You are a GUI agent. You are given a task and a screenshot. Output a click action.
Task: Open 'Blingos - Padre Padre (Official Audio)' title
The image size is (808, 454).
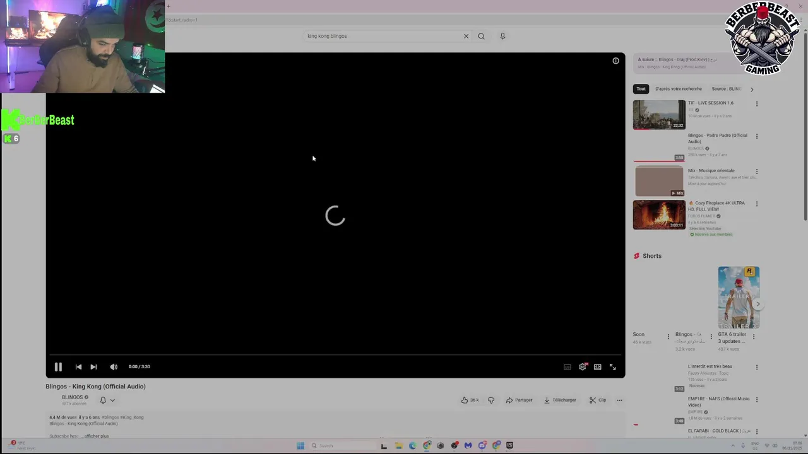tap(718, 138)
